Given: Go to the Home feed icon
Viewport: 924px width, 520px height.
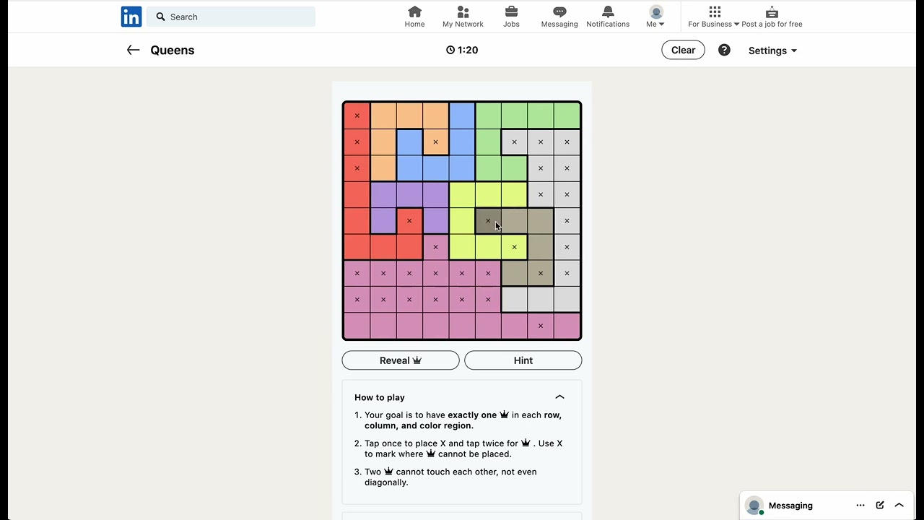Looking at the screenshot, I should coord(414,12).
